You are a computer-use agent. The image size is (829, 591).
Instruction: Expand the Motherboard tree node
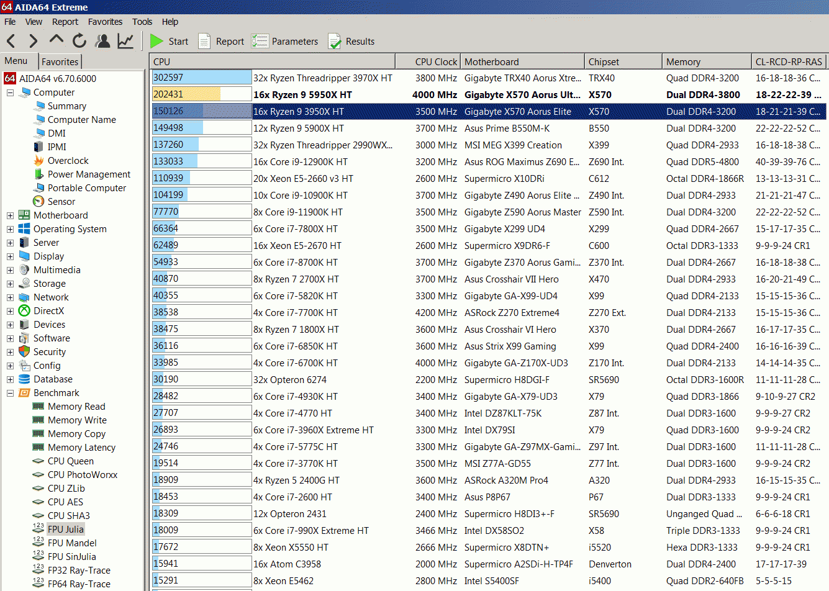(x=10, y=215)
